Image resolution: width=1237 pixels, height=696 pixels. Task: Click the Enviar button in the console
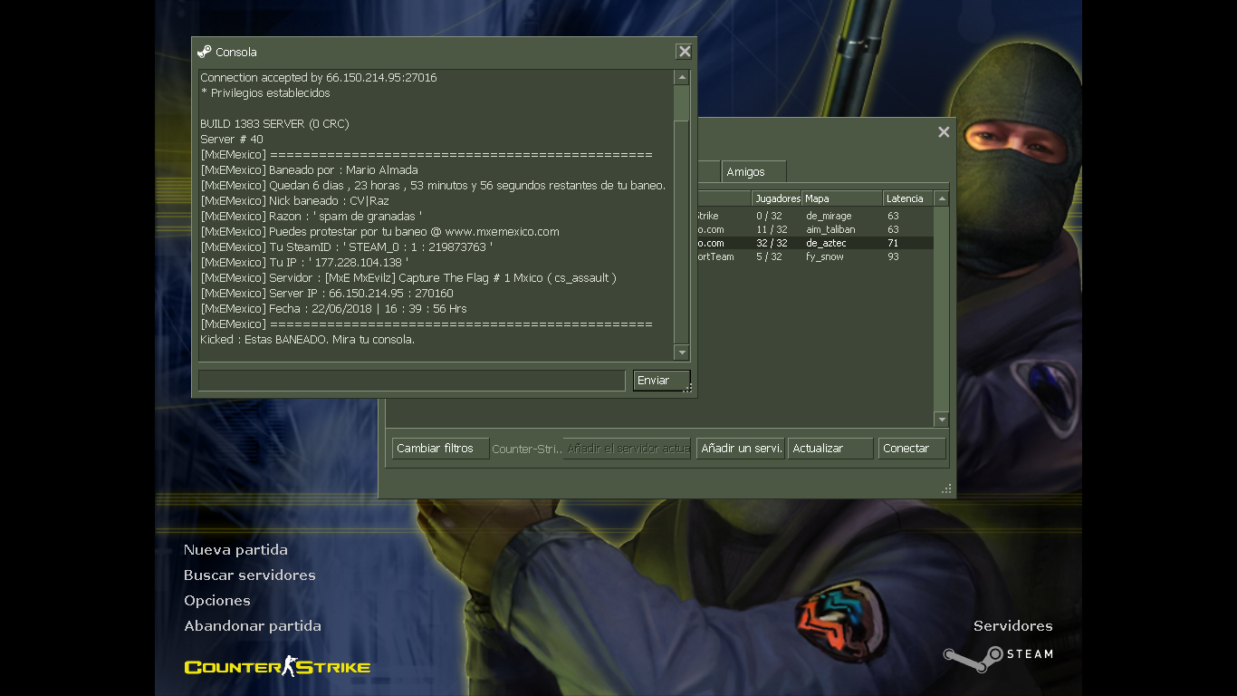click(661, 381)
